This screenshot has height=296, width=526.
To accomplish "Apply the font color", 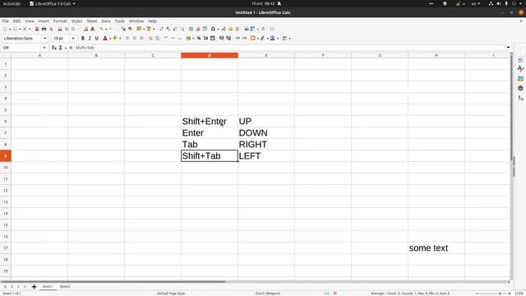I will [105, 39].
